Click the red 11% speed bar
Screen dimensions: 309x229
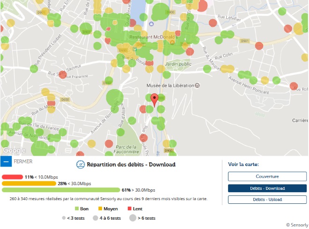tap(13, 177)
